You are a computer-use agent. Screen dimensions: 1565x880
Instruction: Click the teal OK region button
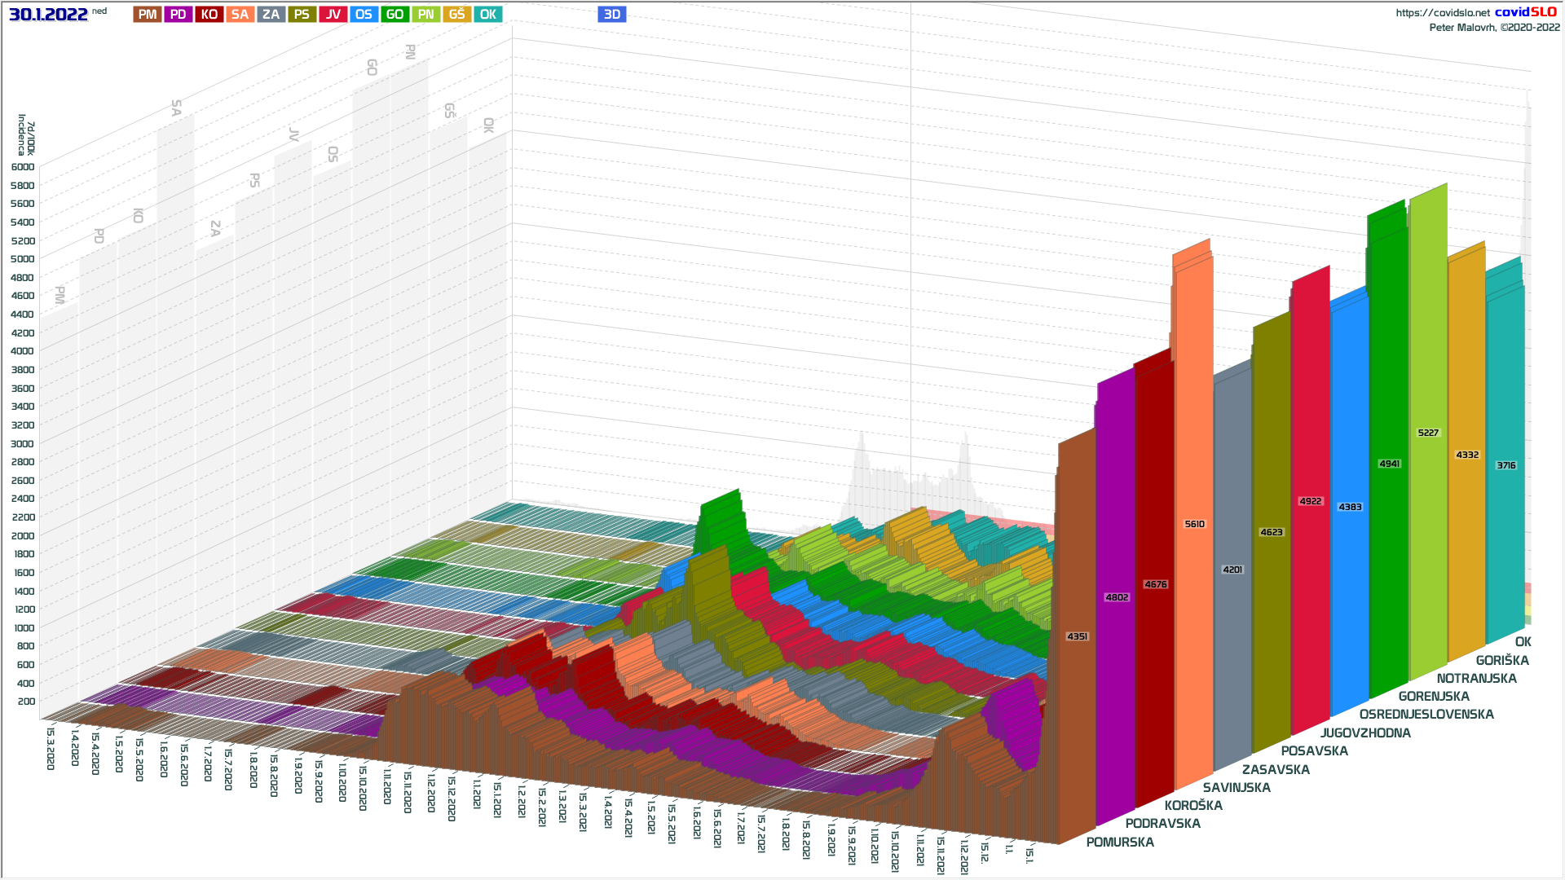point(487,15)
